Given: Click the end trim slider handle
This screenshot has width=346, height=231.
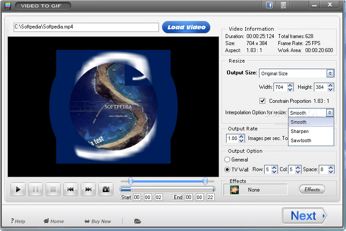Looking at the screenshot, I should coord(205,181).
